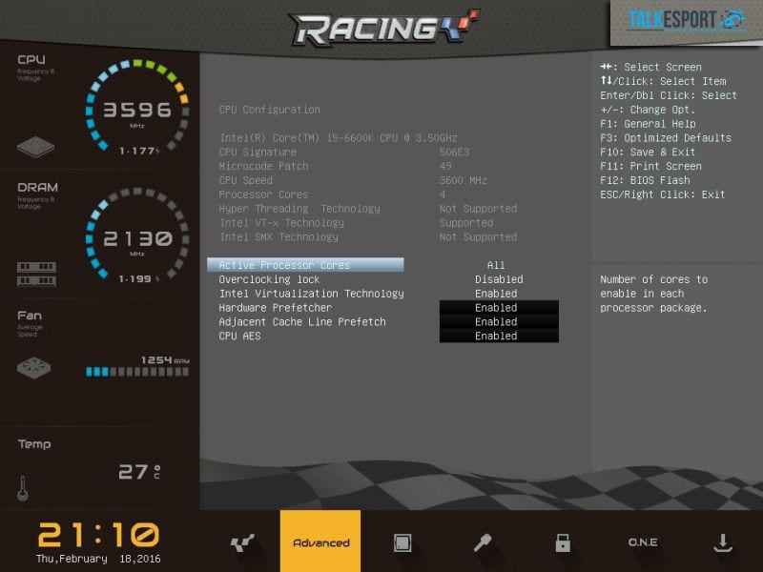Open the Chipset tab chip icon
The height and width of the screenshot is (572, 763).
point(402,542)
